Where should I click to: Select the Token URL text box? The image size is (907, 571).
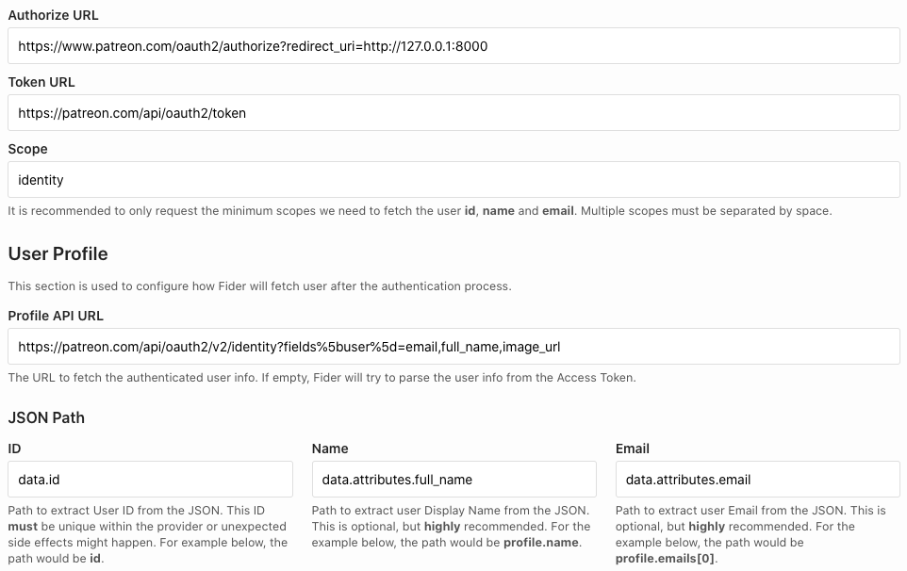[453, 112]
